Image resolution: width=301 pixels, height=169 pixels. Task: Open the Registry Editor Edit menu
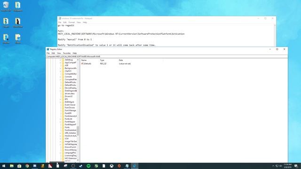coord(53,53)
